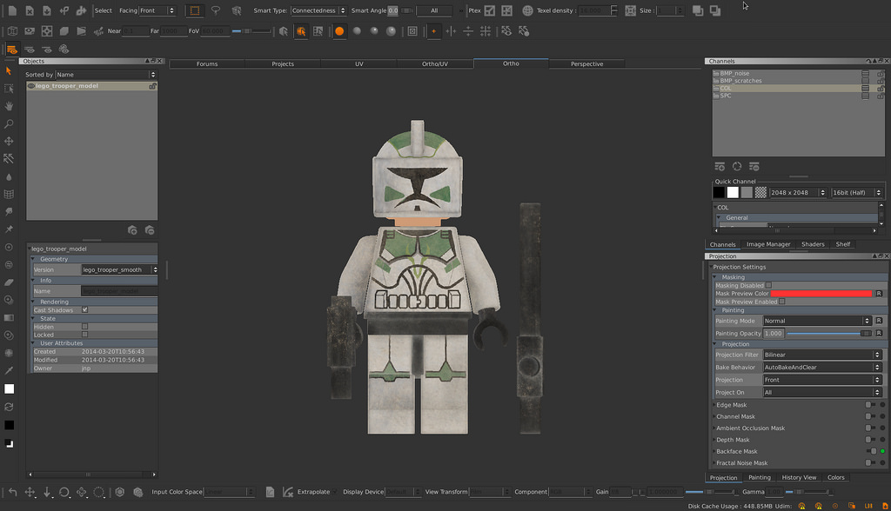
Task: Create a new project with the New icon
Action: tap(12, 10)
